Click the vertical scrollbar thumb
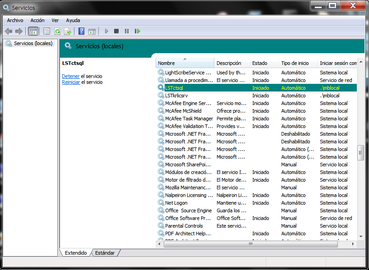 point(360,153)
